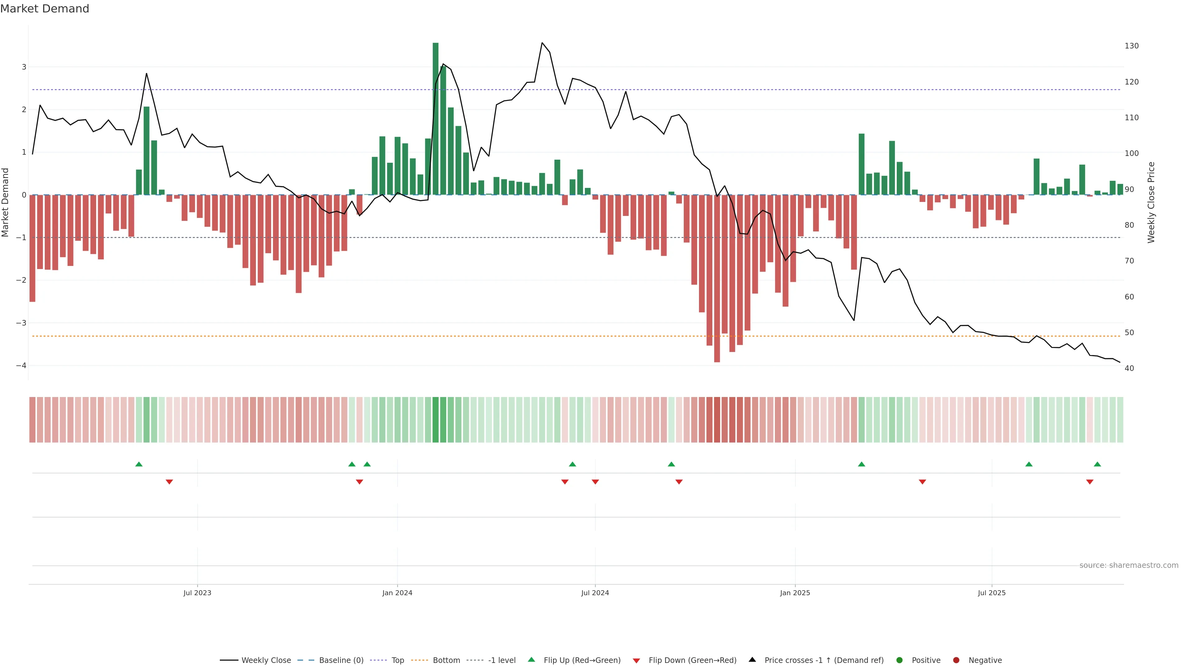This screenshot has height=671, width=1194.
Task: Click the Jul 2025 x-axis label
Action: point(992,593)
